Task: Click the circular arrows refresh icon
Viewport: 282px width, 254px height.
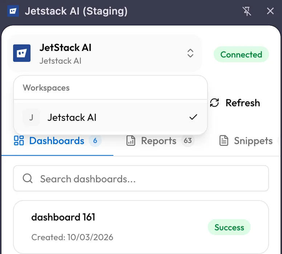Action: [x=214, y=103]
